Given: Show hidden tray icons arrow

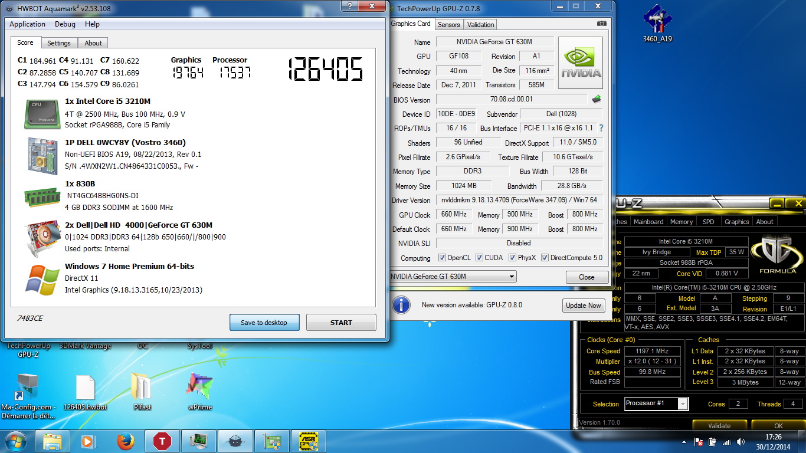Looking at the screenshot, I should pyautogui.click(x=684, y=442).
